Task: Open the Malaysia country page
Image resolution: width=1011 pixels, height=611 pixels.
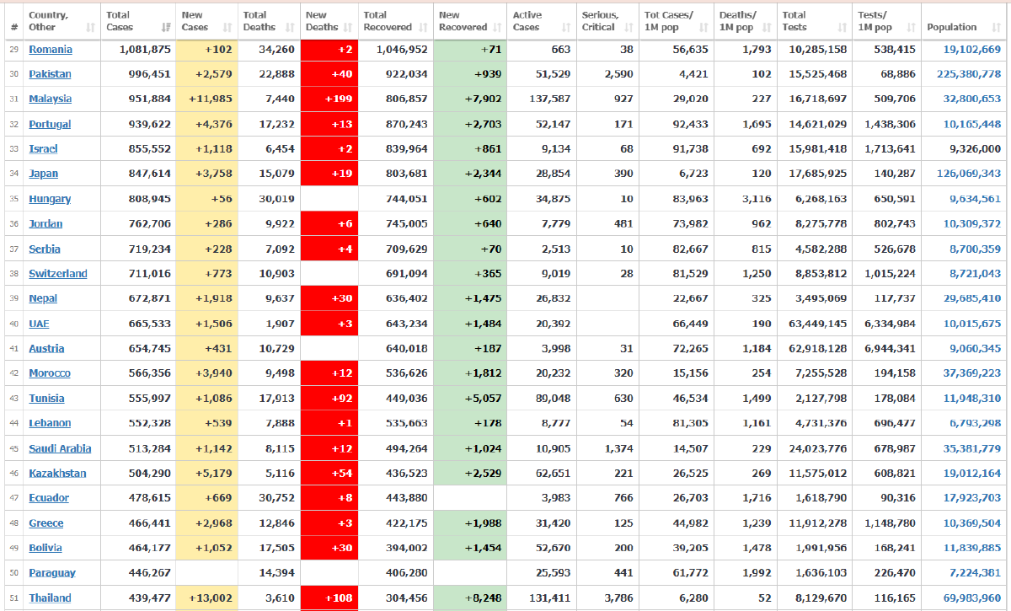Action: click(50, 99)
